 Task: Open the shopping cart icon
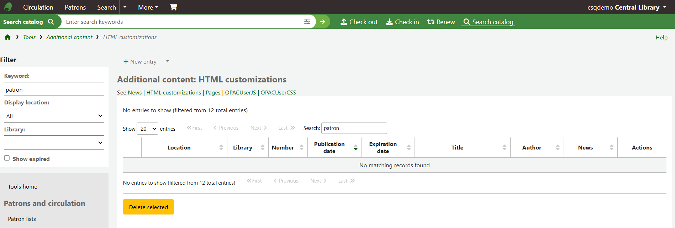pyautogui.click(x=173, y=7)
